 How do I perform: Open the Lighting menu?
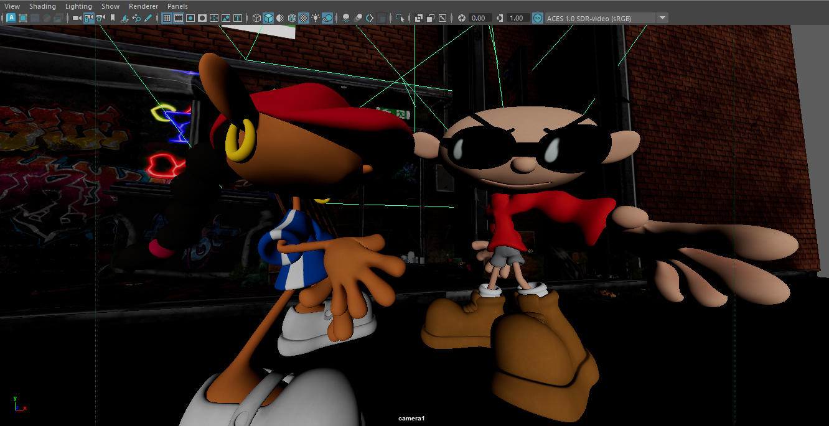[78, 6]
